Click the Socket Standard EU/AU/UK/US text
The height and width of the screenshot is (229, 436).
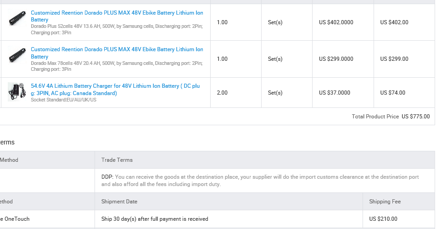tap(63, 100)
